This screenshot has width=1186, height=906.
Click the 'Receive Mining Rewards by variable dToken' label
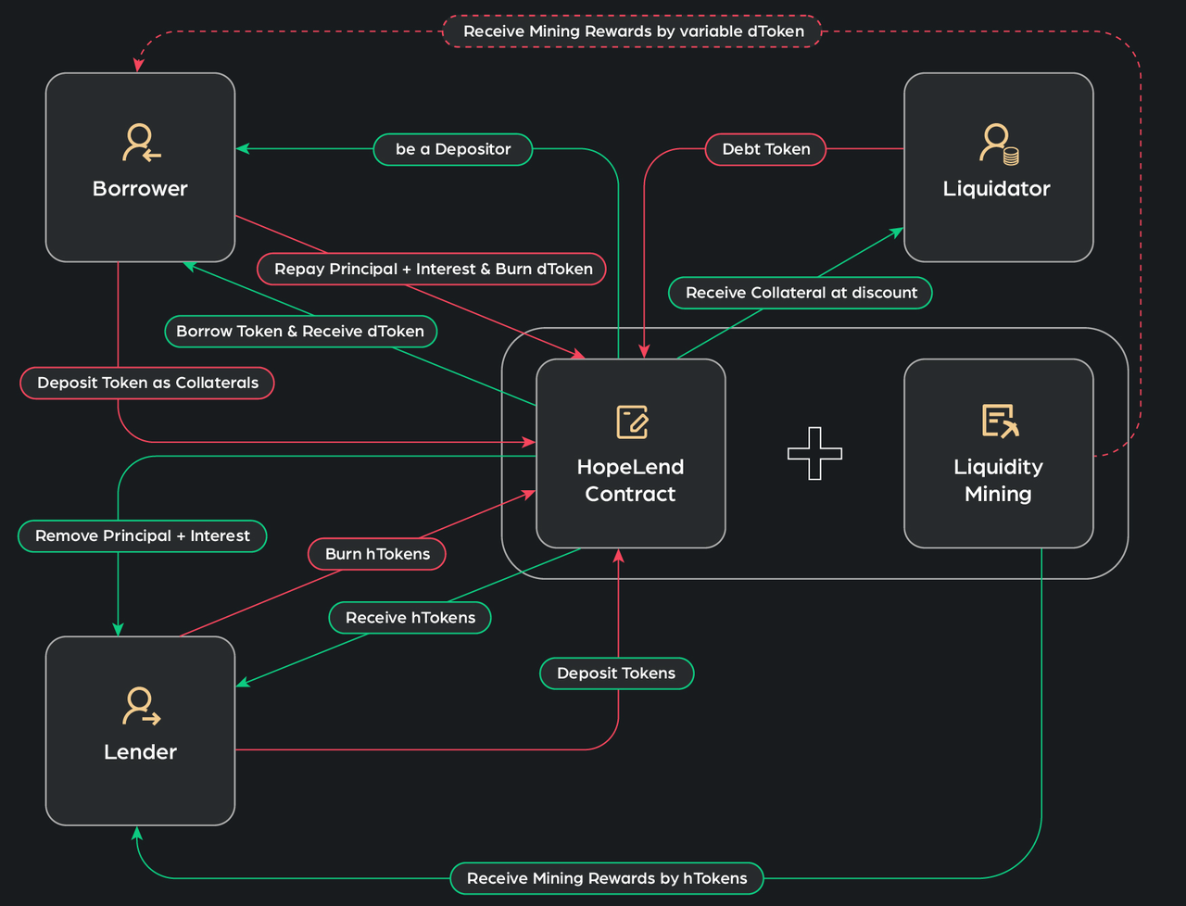tap(633, 31)
